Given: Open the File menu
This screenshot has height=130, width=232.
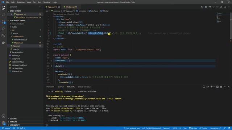Looking at the screenshot, I should [x=8, y=2].
